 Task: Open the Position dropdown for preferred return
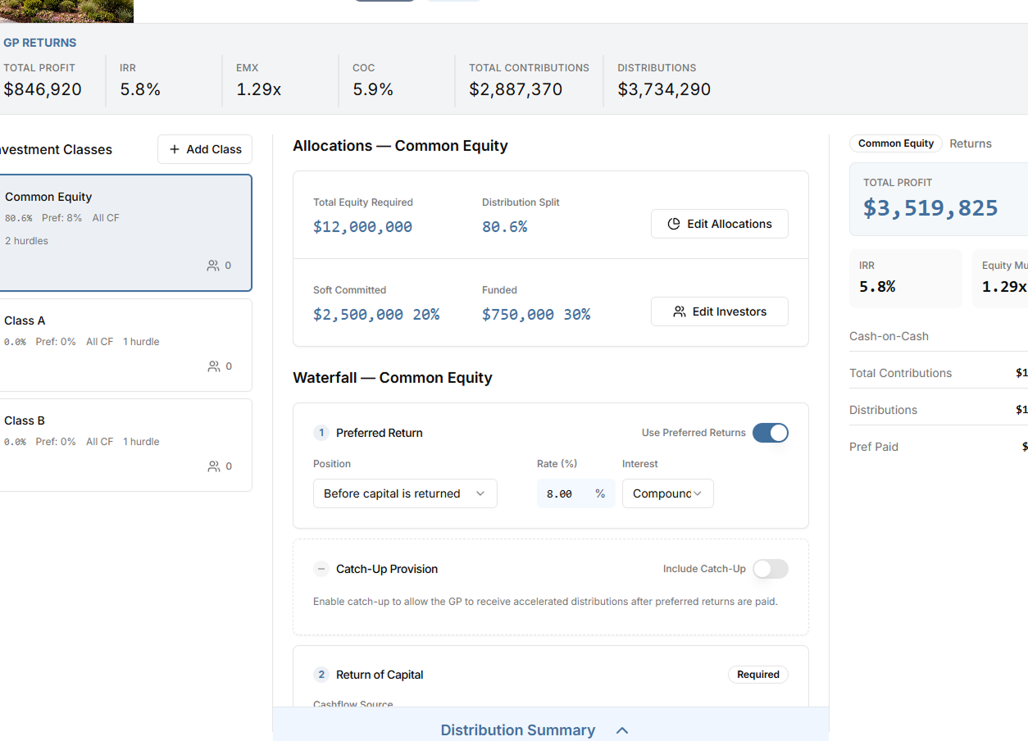click(405, 493)
